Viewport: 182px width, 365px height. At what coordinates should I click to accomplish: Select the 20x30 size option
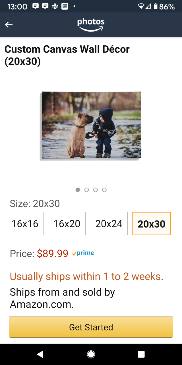coord(151,224)
